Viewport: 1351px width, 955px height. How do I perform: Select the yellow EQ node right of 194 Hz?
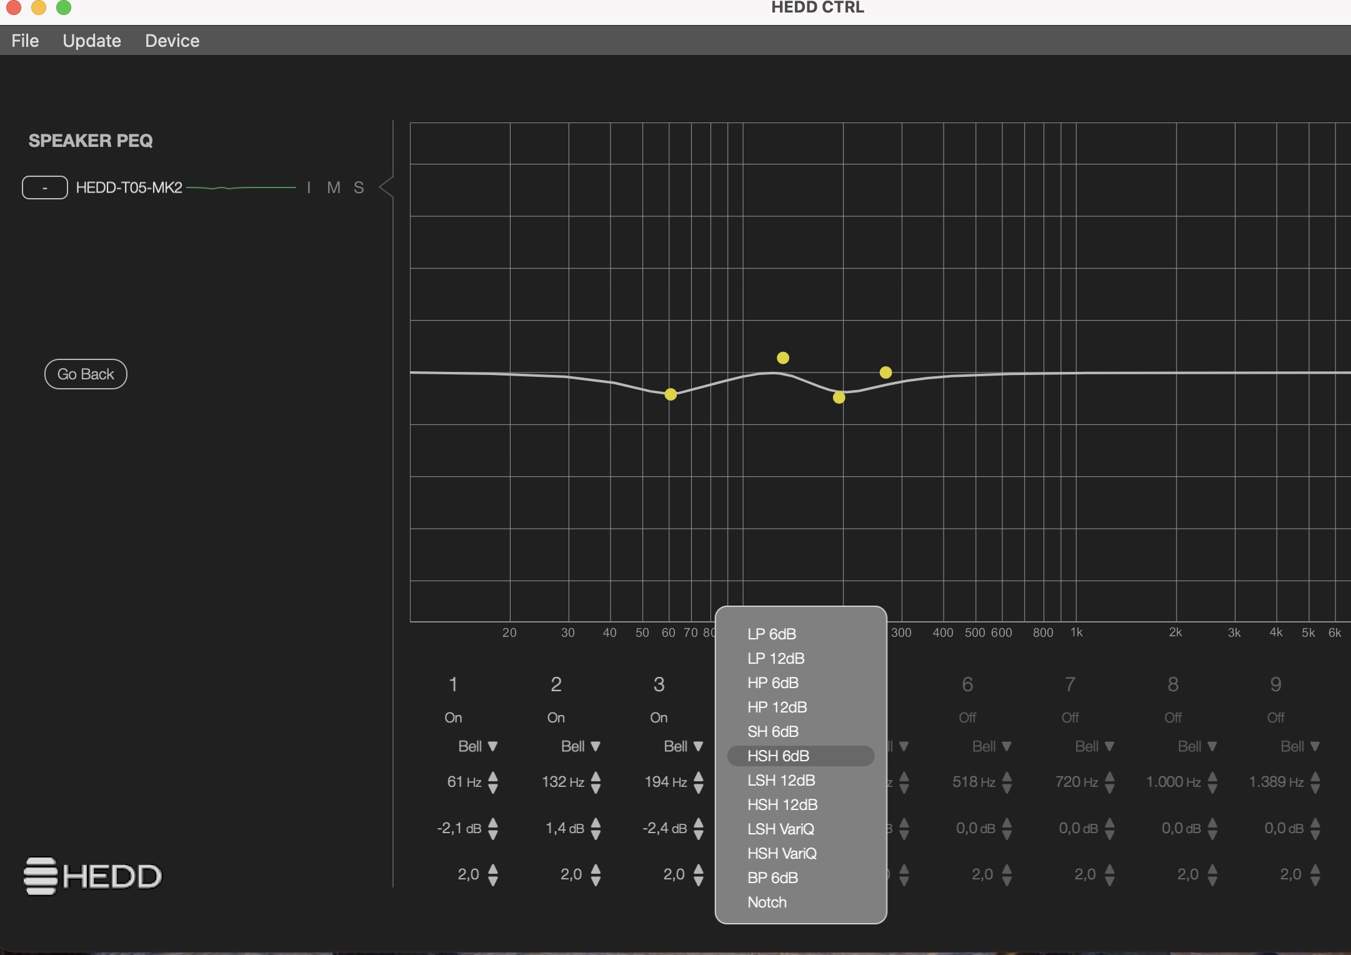pyautogui.click(x=885, y=372)
